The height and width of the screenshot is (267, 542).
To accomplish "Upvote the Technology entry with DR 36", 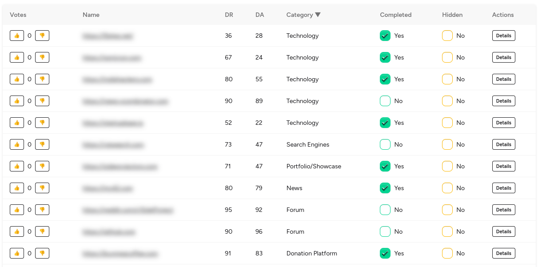I will [17, 36].
